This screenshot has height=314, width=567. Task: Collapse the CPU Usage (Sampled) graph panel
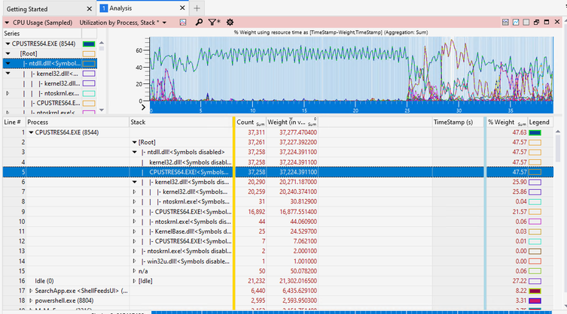click(x=7, y=23)
